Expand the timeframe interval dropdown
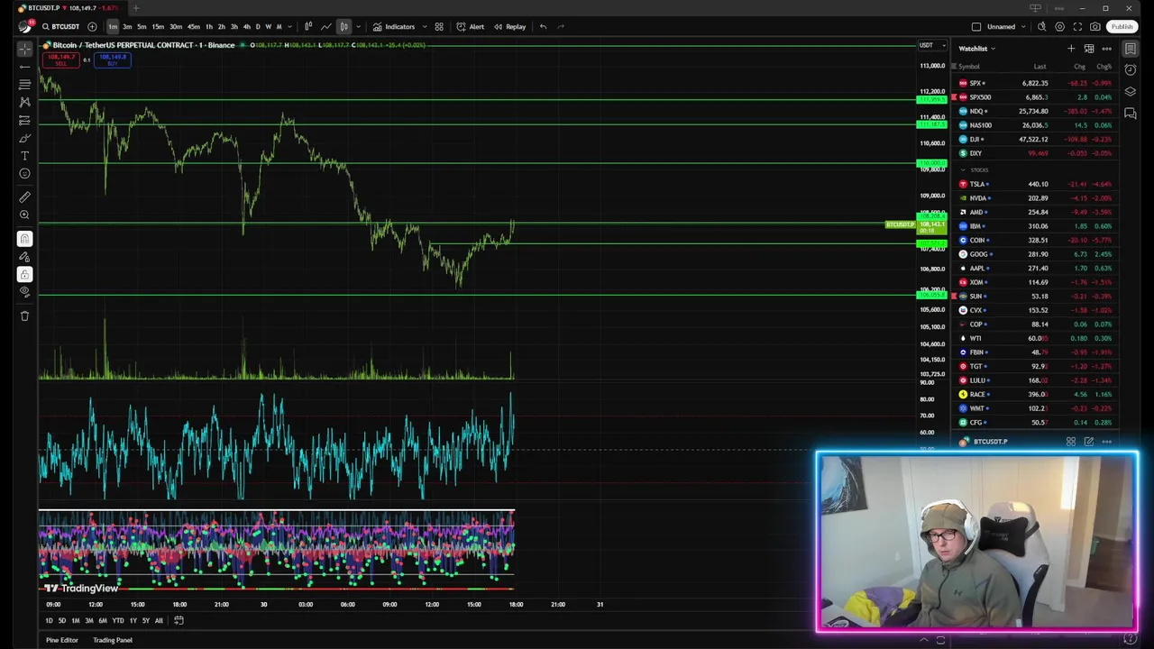The width and height of the screenshot is (1154, 649). point(289,27)
